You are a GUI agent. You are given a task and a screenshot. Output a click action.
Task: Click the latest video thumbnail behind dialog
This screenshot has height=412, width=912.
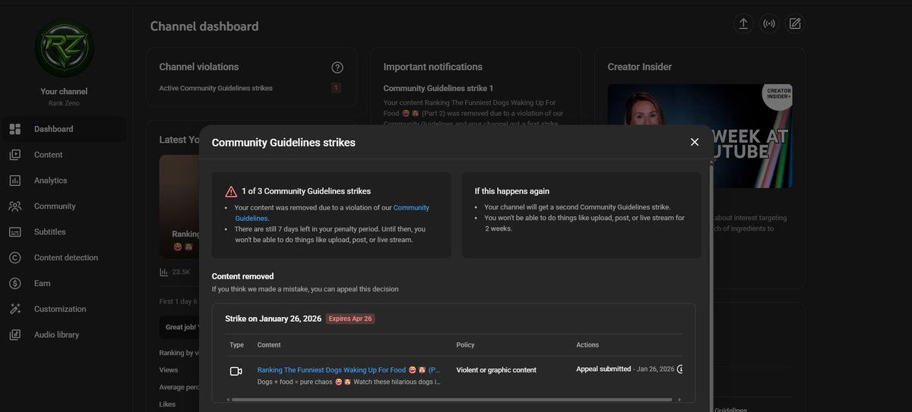point(179,206)
